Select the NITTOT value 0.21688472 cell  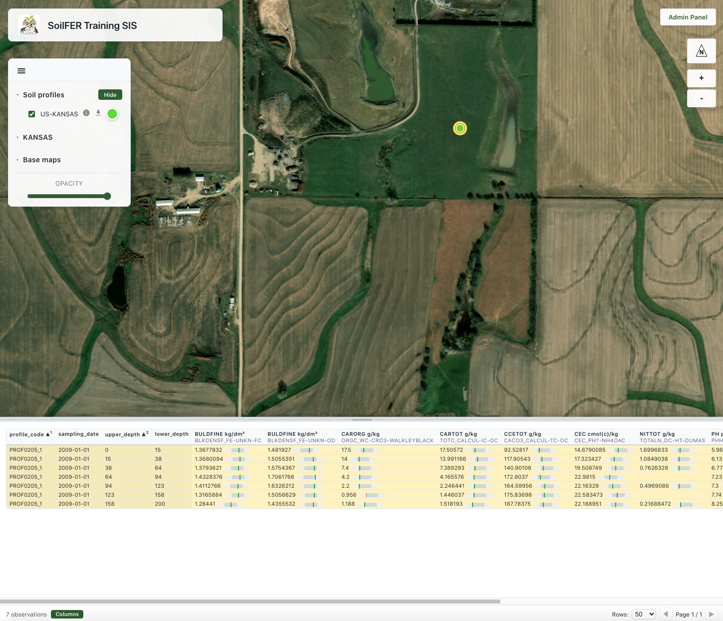[x=673, y=504]
